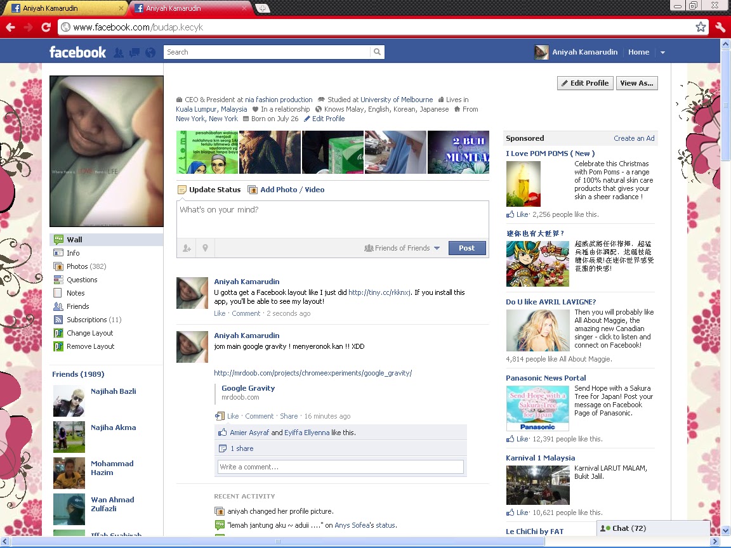Viewport: 731px width, 548px height.
Task: Click the Facebook search field
Action: [267, 52]
